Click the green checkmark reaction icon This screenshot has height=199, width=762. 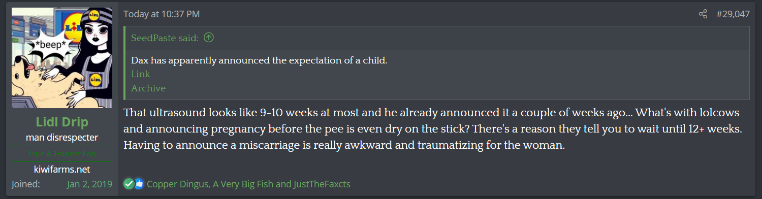[x=129, y=184]
